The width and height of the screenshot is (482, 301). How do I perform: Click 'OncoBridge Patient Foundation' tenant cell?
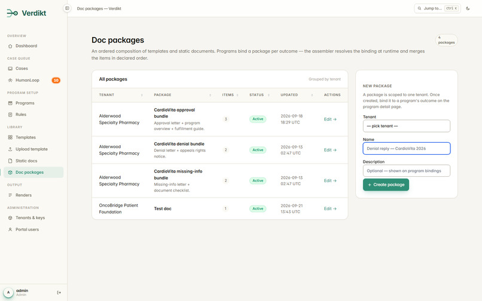(x=118, y=208)
